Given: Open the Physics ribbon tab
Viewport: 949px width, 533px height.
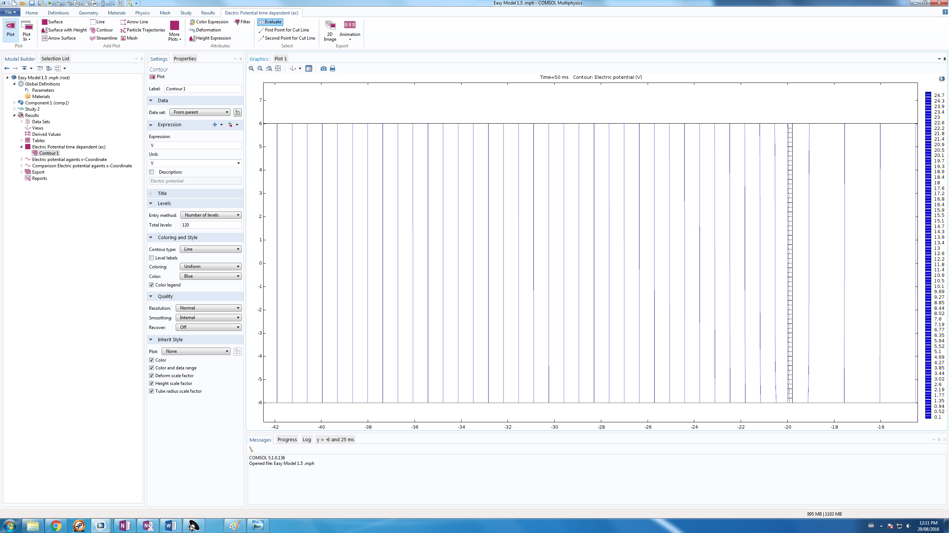Looking at the screenshot, I should click(142, 13).
